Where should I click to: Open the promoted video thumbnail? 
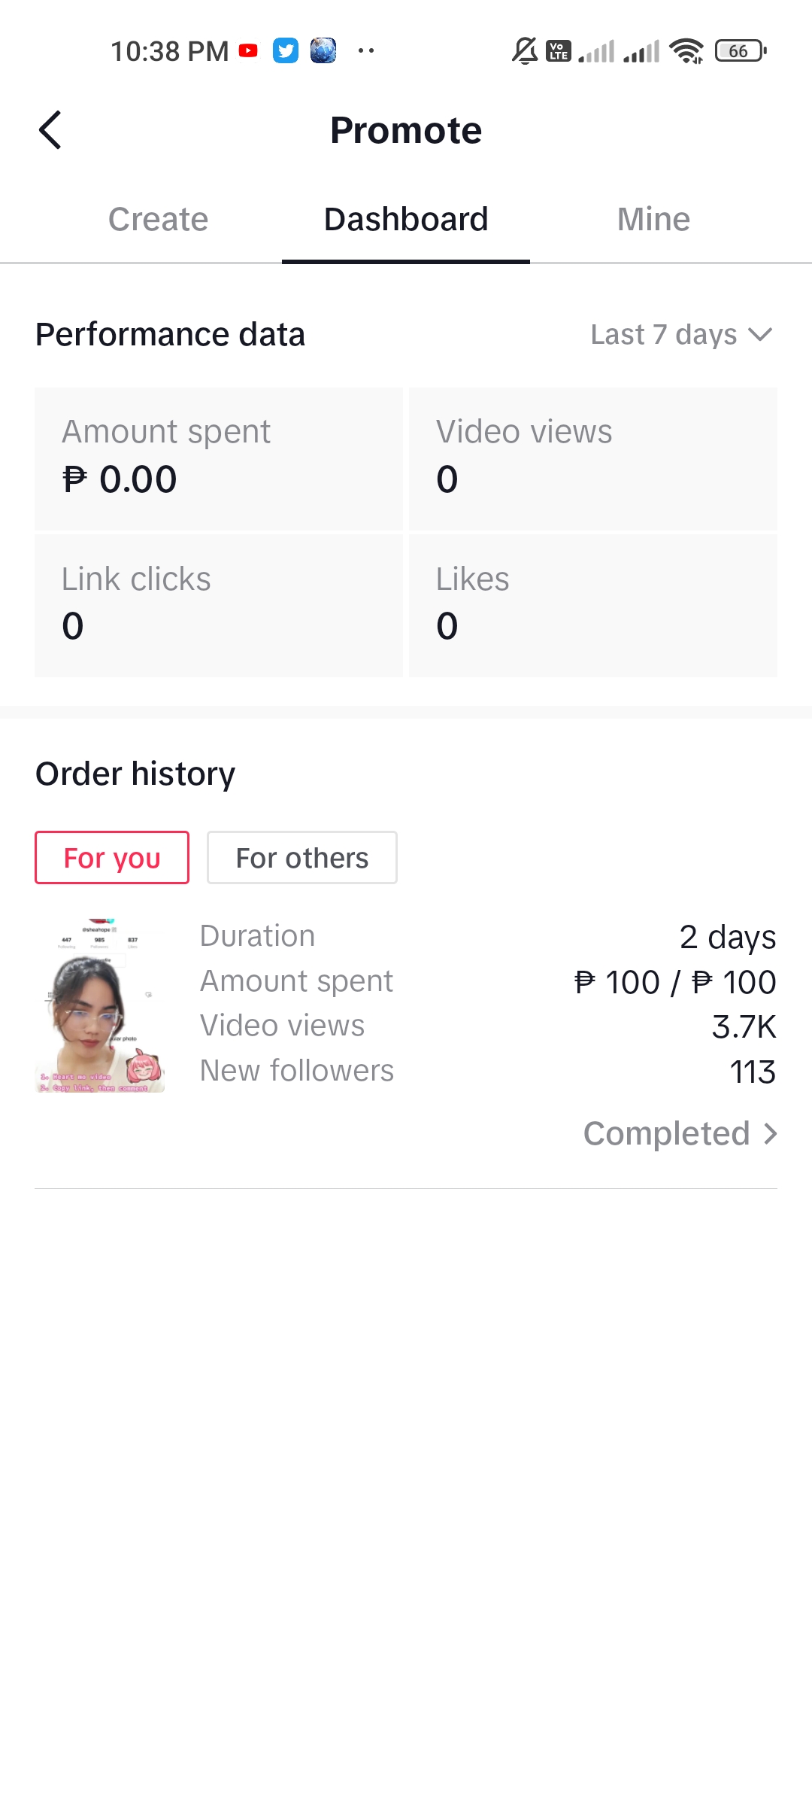pos(100,1005)
